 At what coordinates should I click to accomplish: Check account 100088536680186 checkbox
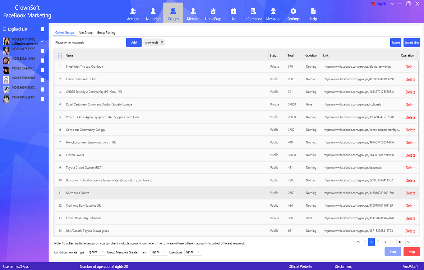click(x=42, y=80)
